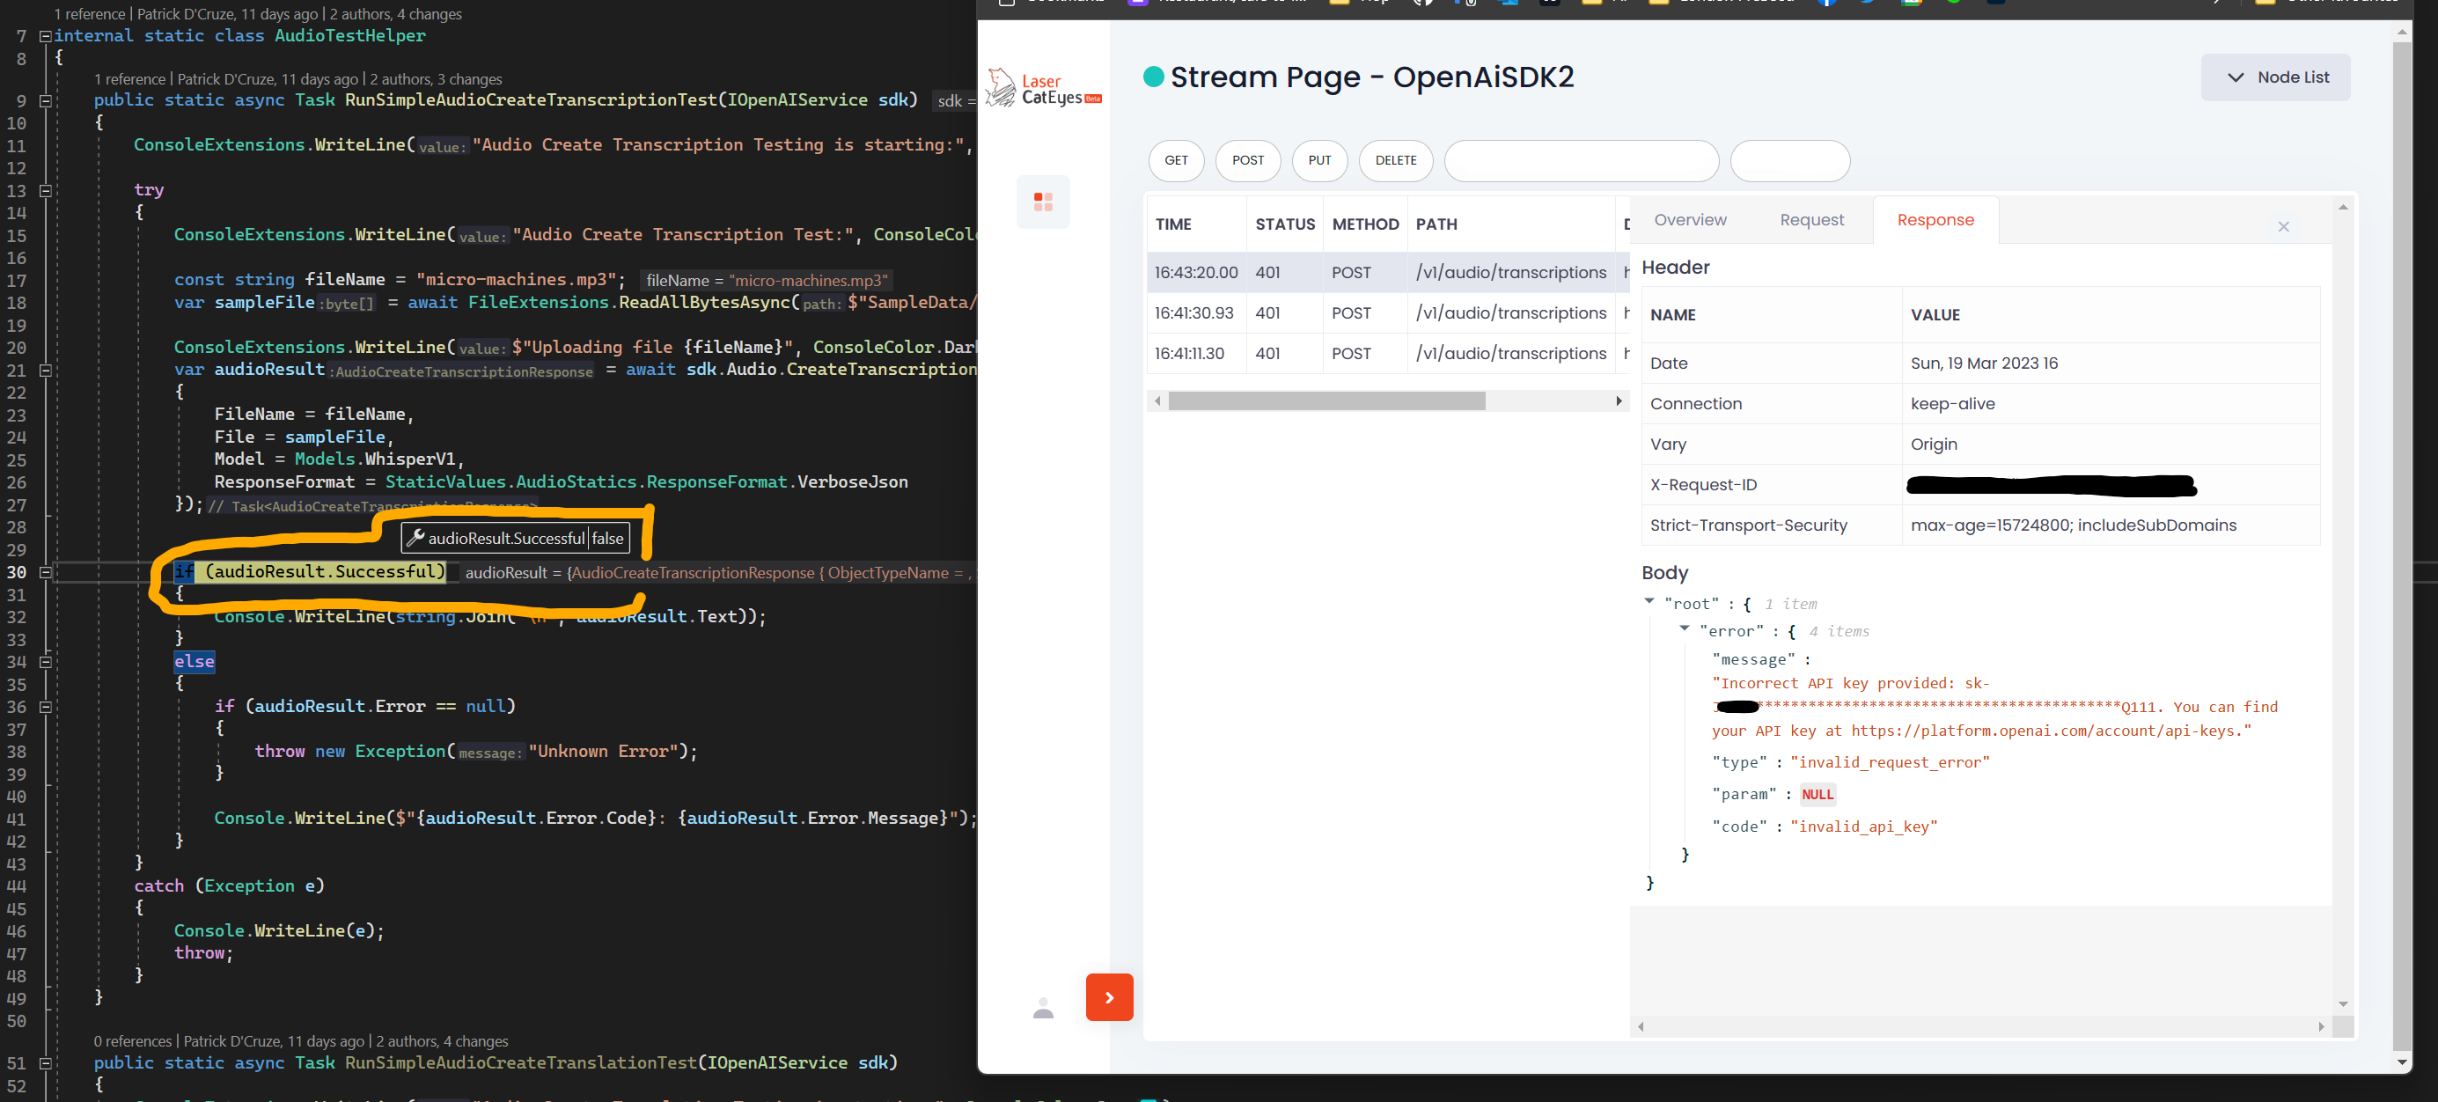Open the dashboard grid icon in sidebar

tap(1043, 202)
